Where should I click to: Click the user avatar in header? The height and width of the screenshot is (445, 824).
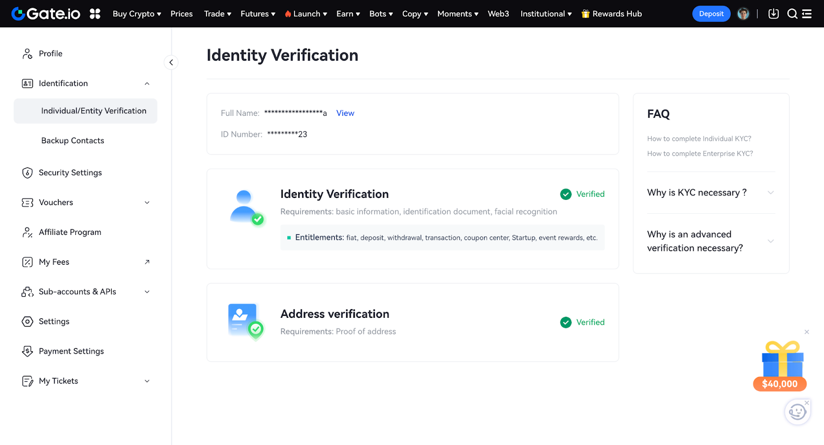tap(743, 14)
